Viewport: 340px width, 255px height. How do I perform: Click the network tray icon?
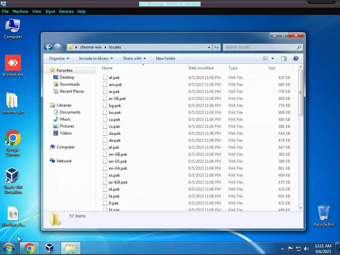pyautogui.click(x=298, y=248)
